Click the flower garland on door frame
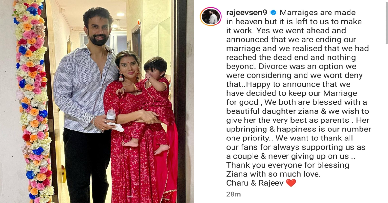Viewport: 388px width, 203px height. [32, 101]
